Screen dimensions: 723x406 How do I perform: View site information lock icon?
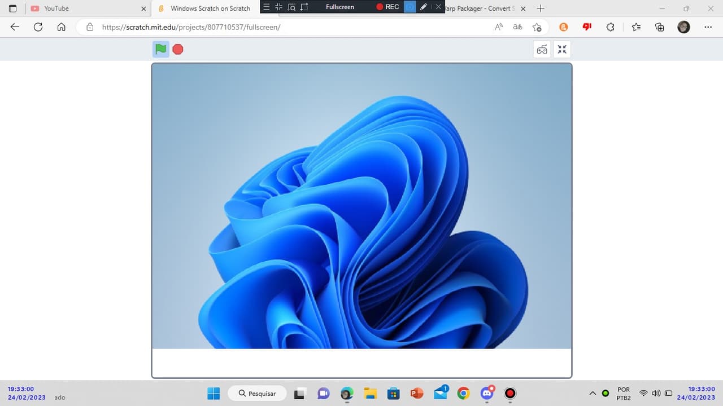[x=89, y=27]
